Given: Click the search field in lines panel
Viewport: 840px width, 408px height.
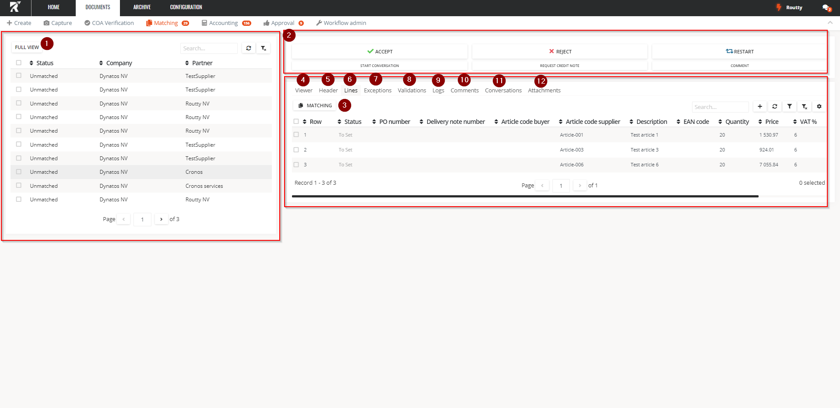Looking at the screenshot, I should tap(720, 107).
